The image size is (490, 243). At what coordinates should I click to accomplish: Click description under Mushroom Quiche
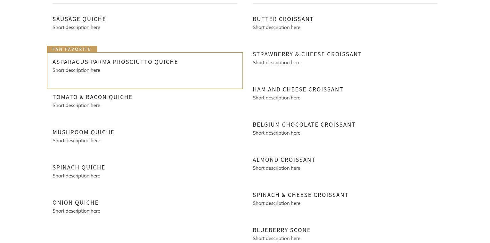[x=76, y=141]
